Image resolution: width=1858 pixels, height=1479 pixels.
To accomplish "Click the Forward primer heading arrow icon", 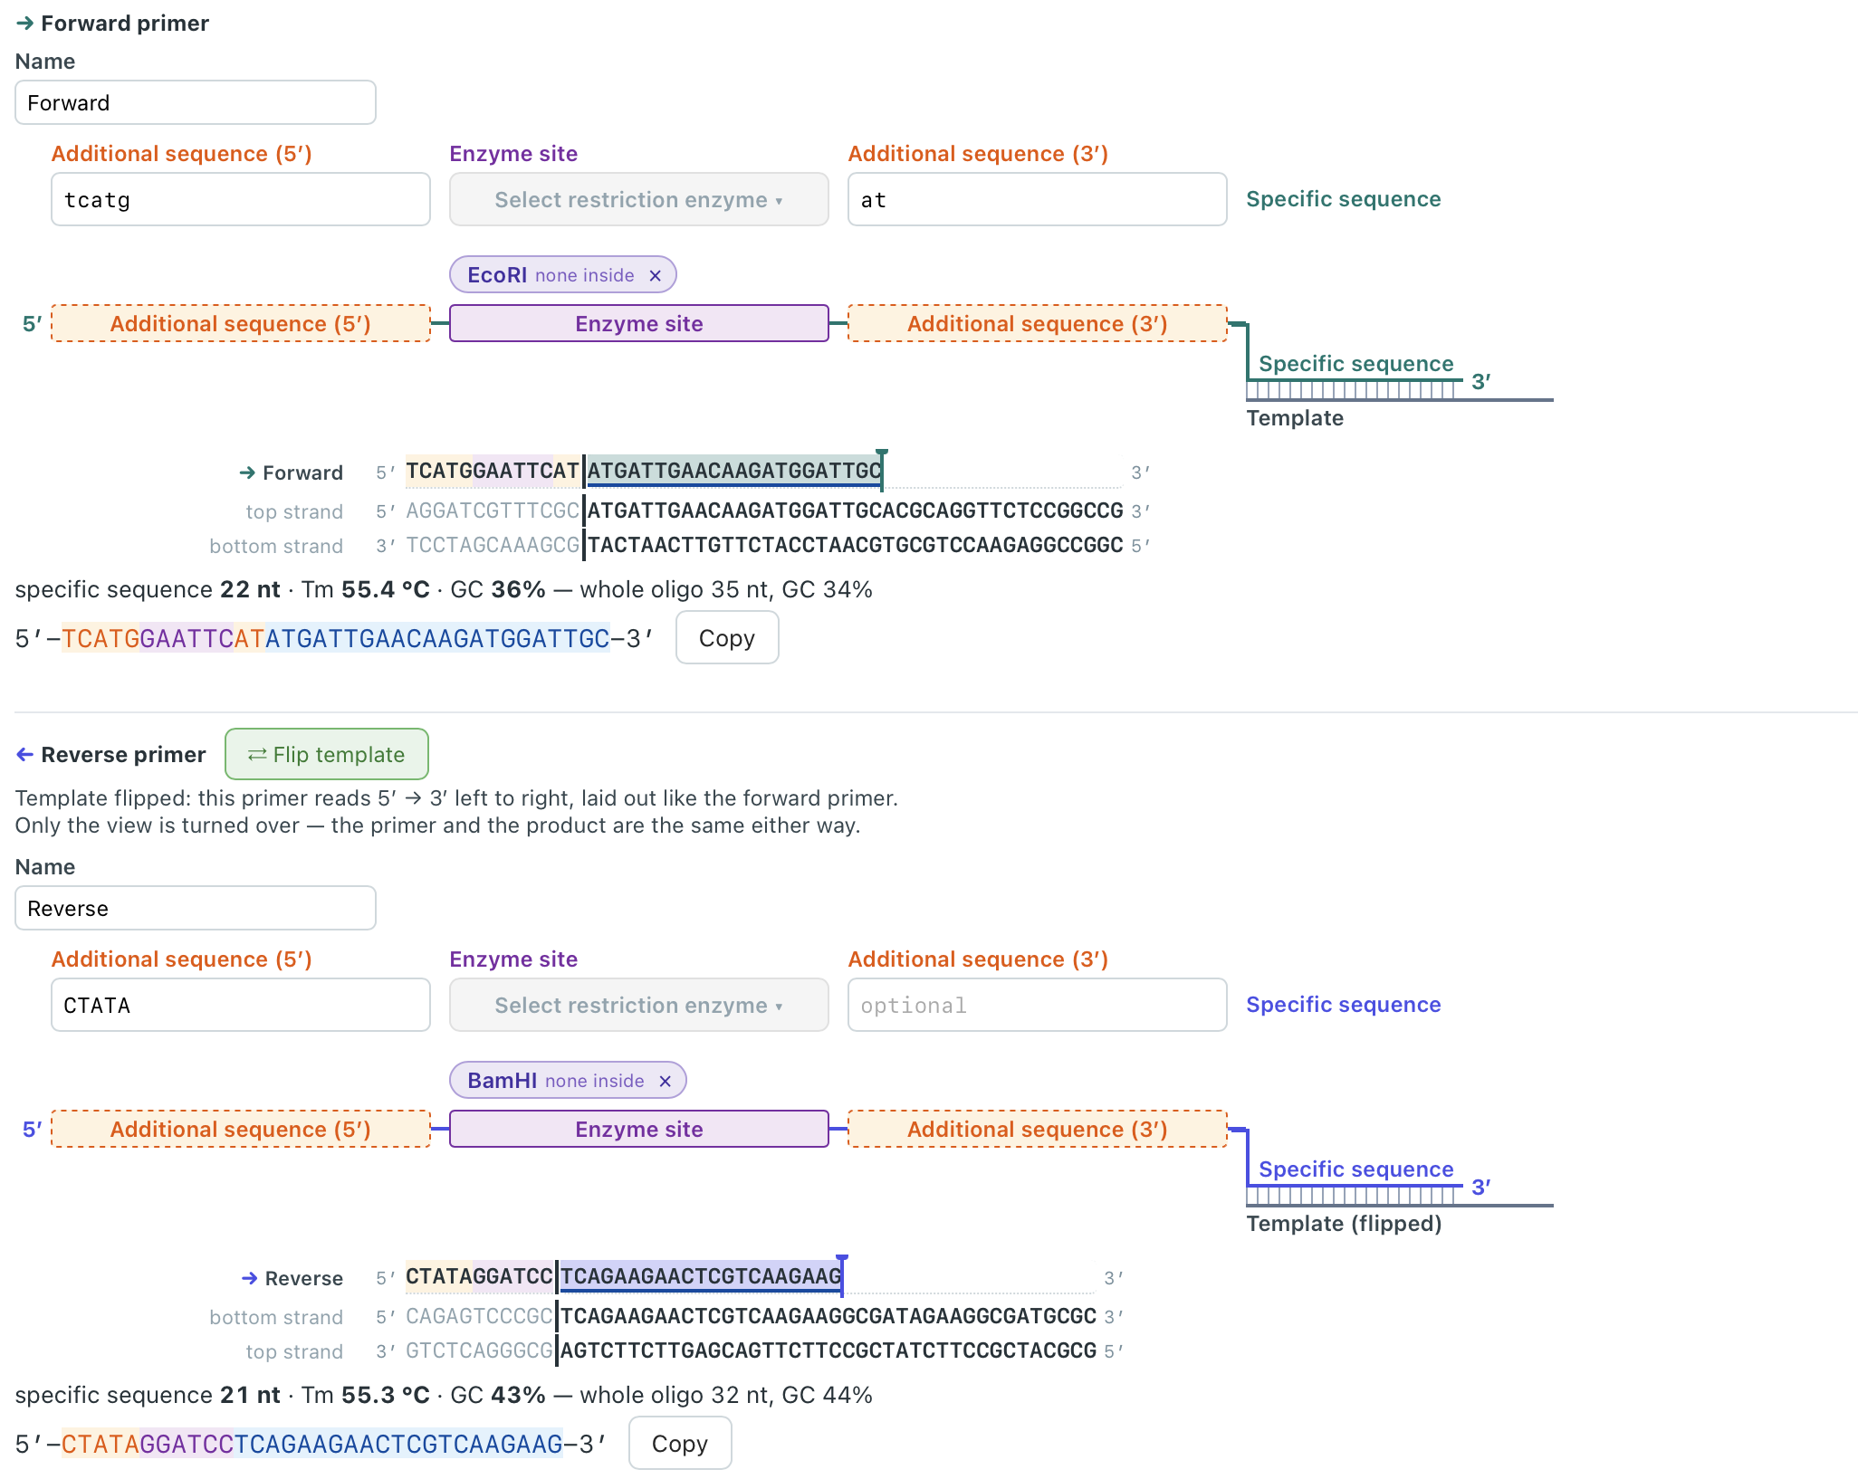I will click(x=24, y=24).
